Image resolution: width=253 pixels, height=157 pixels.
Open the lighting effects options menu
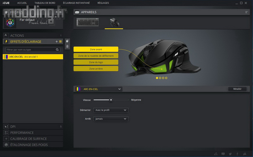pyautogui.click(x=60, y=42)
